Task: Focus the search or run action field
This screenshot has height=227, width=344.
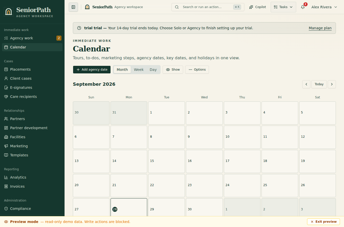Action: click(208, 7)
